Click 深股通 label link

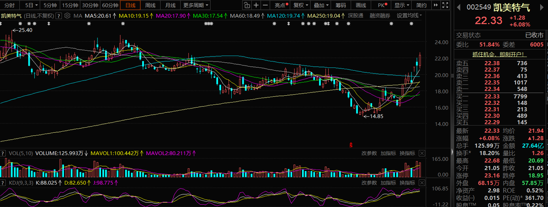355,16
